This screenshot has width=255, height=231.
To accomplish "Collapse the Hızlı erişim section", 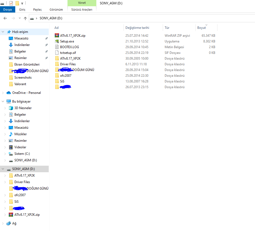I will 3,32.
